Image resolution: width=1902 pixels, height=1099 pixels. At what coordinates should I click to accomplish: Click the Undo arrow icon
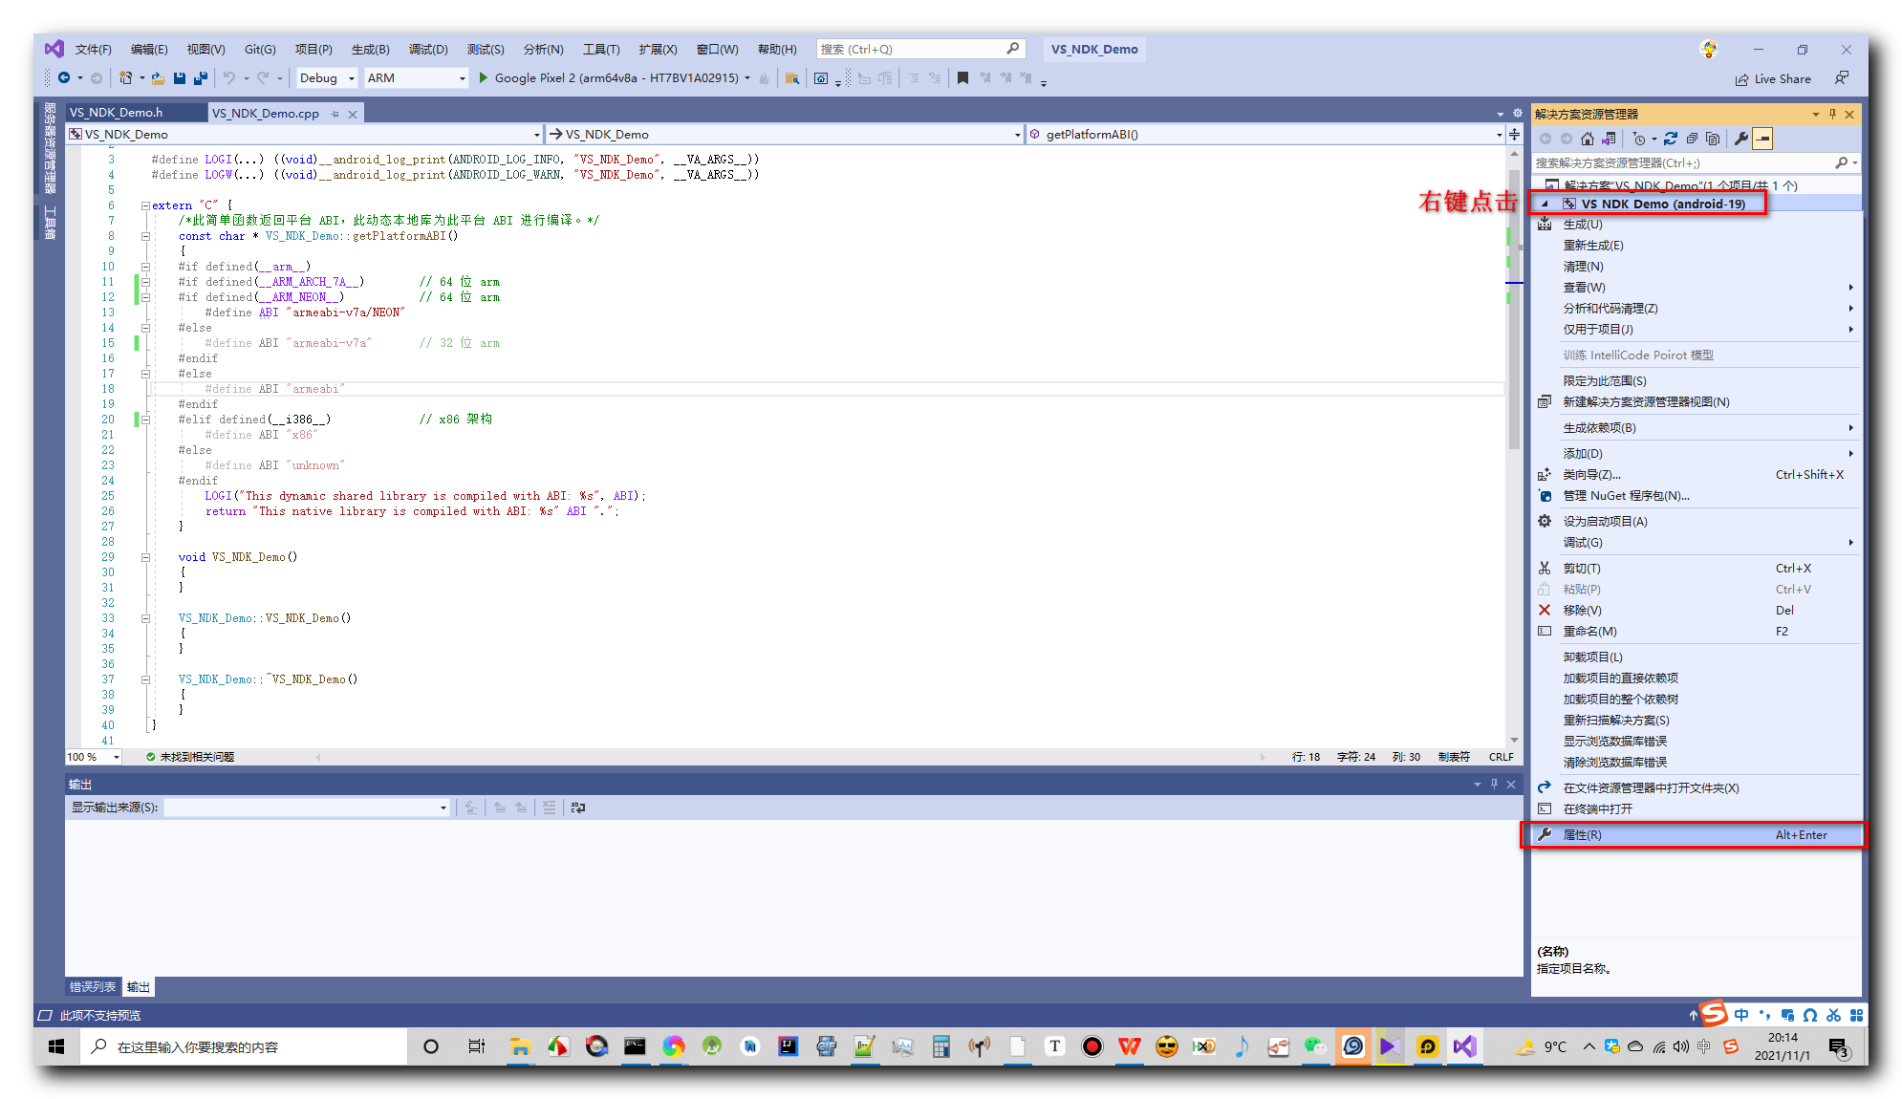[x=229, y=78]
